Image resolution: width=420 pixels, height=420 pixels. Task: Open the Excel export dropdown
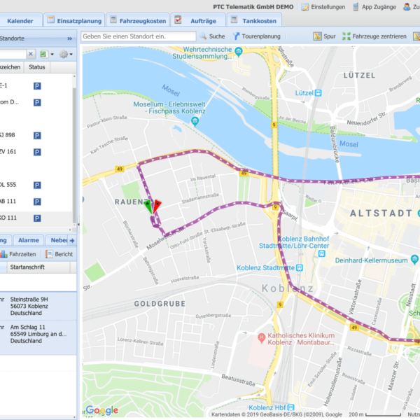[46, 54]
